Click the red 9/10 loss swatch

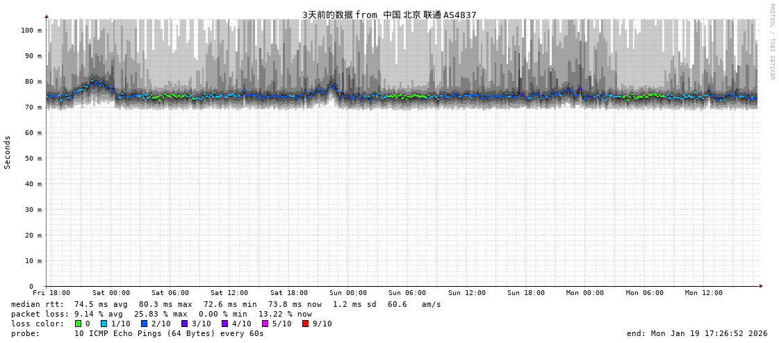306,324
